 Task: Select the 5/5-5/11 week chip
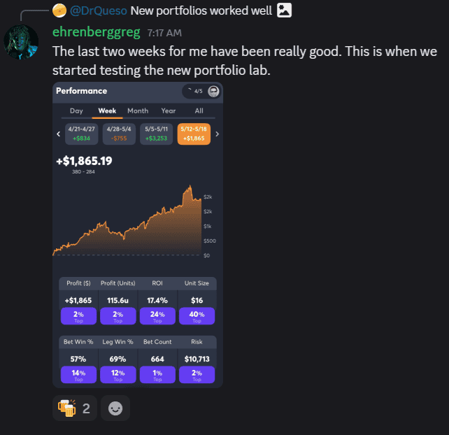(x=157, y=134)
